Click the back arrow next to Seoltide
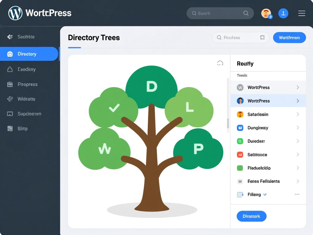 pos(10,37)
